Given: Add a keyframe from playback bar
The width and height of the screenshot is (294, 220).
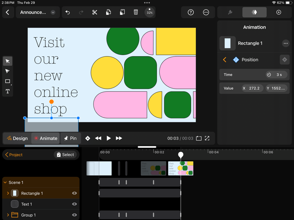Looking at the screenshot, I should click(x=88, y=138).
